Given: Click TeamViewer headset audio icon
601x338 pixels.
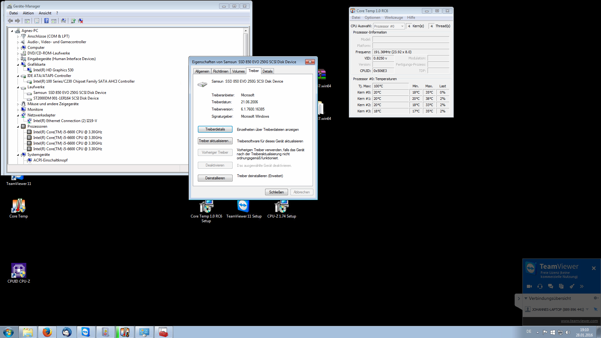Looking at the screenshot, I should (540, 286).
